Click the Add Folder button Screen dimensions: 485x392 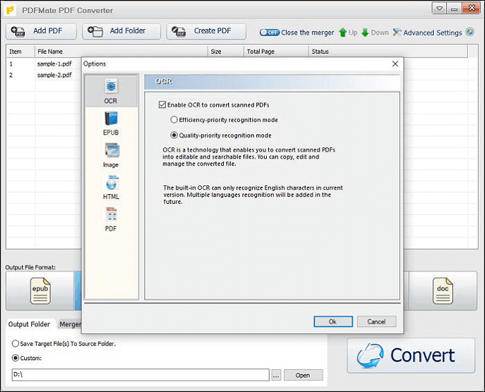tap(121, 32)
